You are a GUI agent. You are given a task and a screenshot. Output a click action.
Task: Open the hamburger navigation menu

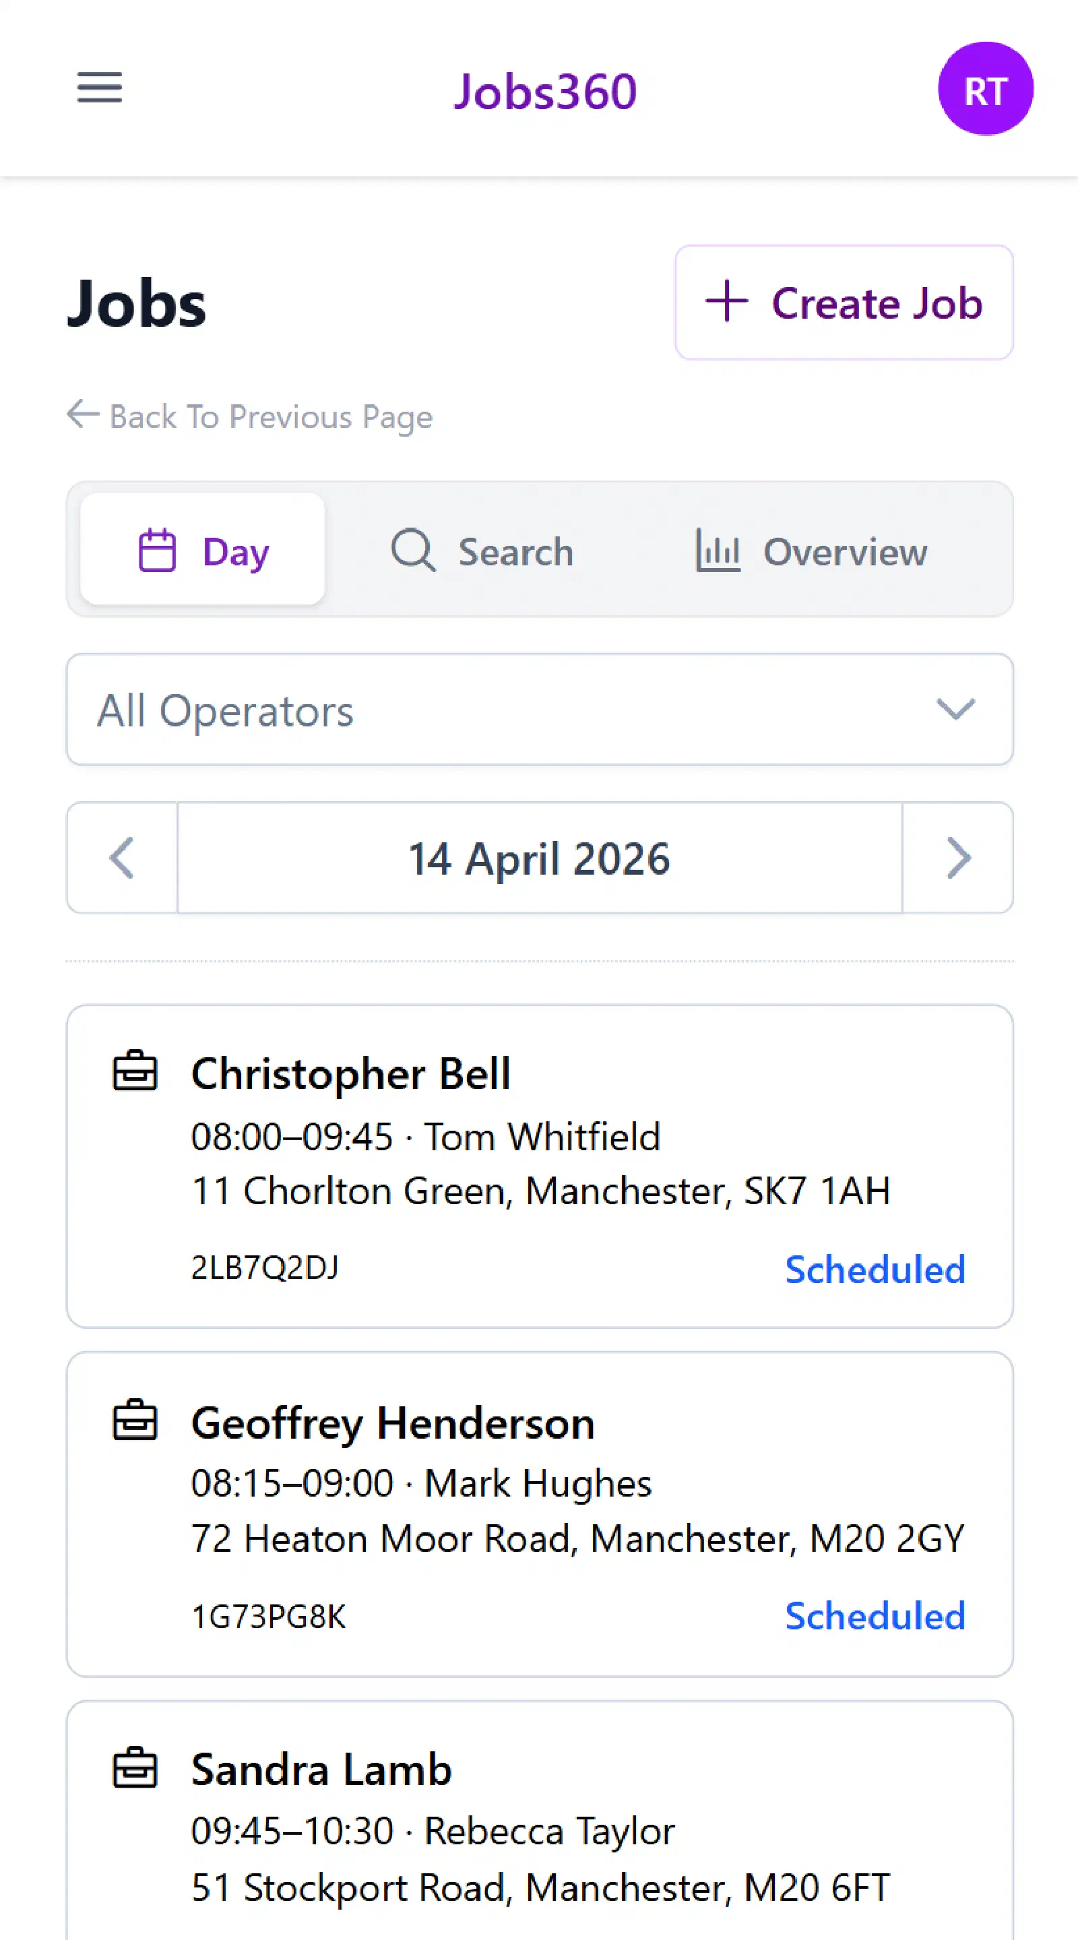99,88
